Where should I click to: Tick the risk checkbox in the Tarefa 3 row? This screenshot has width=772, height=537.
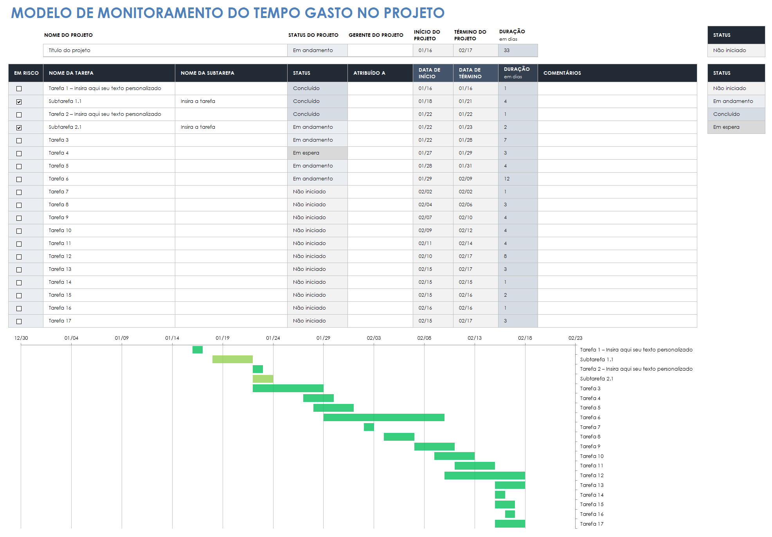coord(19,140)
